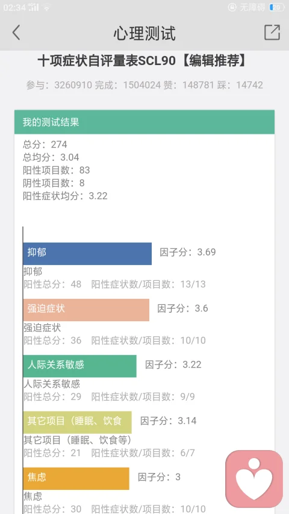Tap the 总分：274 total score line

45,144
